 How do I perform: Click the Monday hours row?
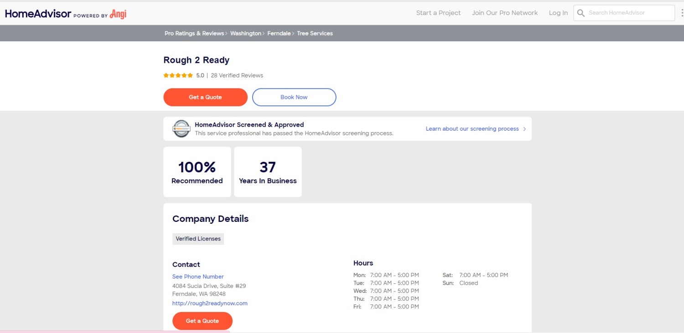tap(386, 275)
